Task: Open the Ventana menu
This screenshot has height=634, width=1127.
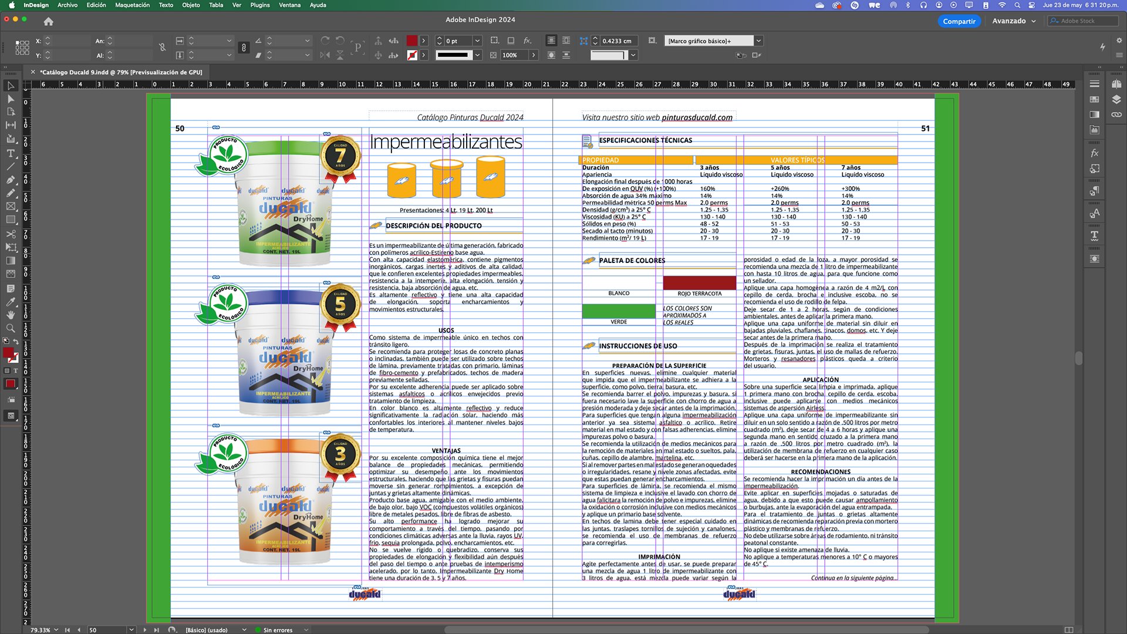Action: (x=289, y=5)
